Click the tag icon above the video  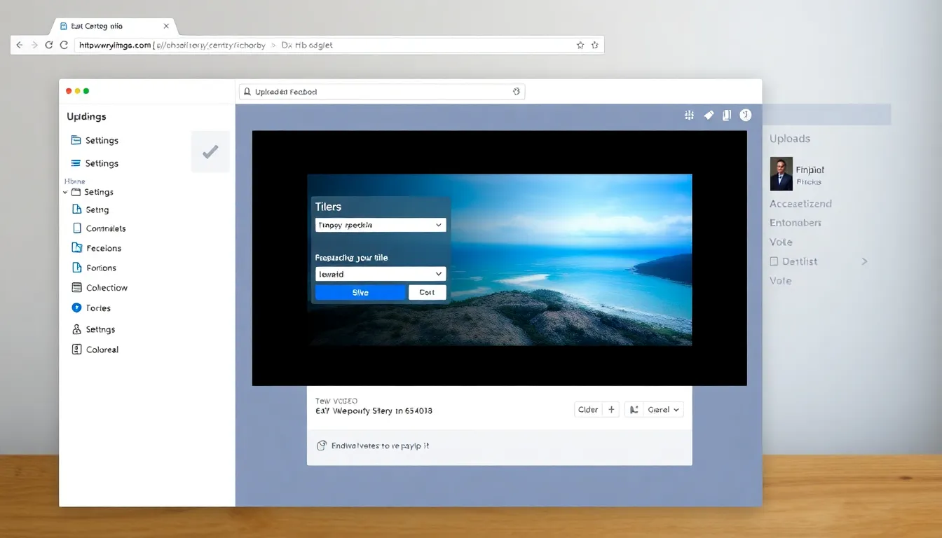pyautogui.click(x=709, y=116)
